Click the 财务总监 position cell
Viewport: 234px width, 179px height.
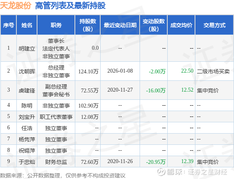click(56, 162)
